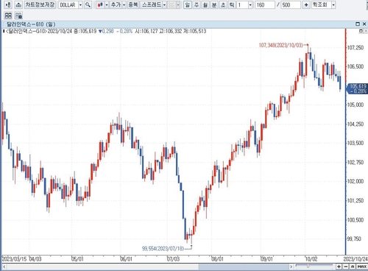The width and height of the screenshot is (368, 271).
Task: Click the horizontal scrollbar right arrow
Action: (x=291, y=267)
